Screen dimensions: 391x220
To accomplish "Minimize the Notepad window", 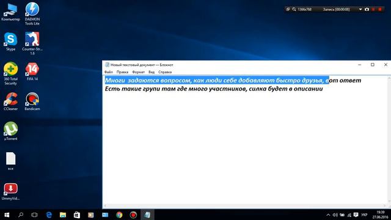I will (x=360, y=65).
